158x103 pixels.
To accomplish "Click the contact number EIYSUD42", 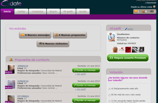I will (122, 40).
